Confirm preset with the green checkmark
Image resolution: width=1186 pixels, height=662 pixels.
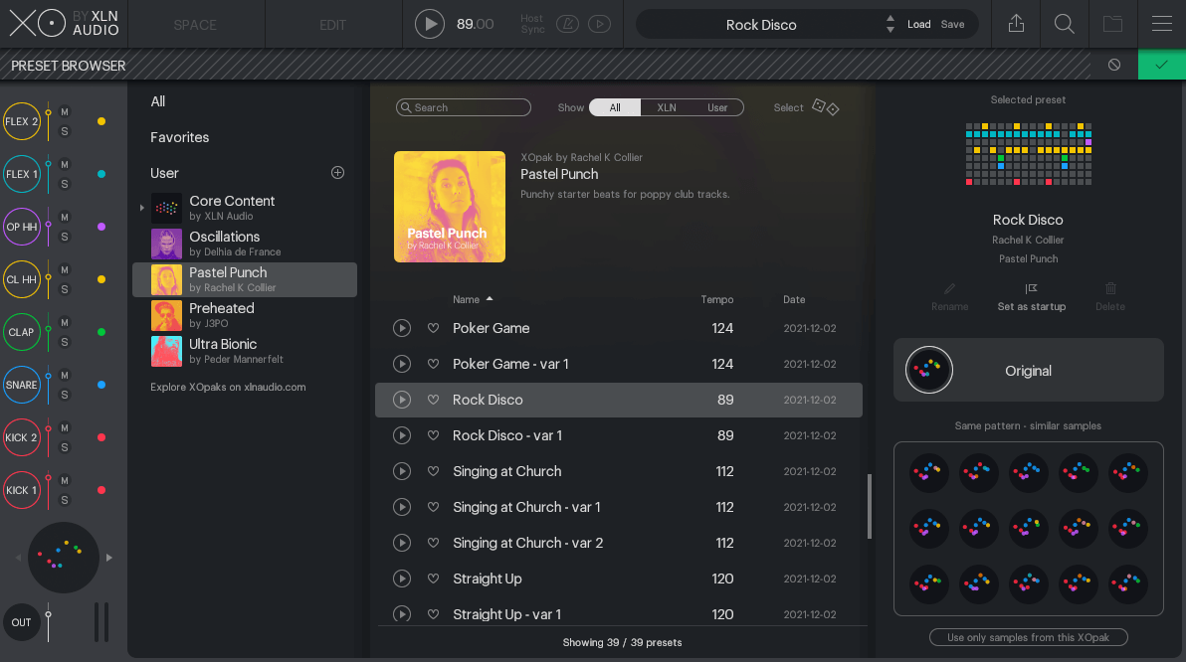1161,65
